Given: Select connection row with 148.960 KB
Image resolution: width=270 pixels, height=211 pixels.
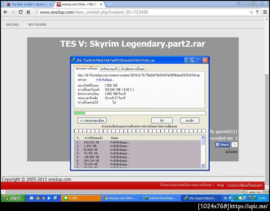Looking at the screenshot, I should pyautogui.click(x=137, y=157).
